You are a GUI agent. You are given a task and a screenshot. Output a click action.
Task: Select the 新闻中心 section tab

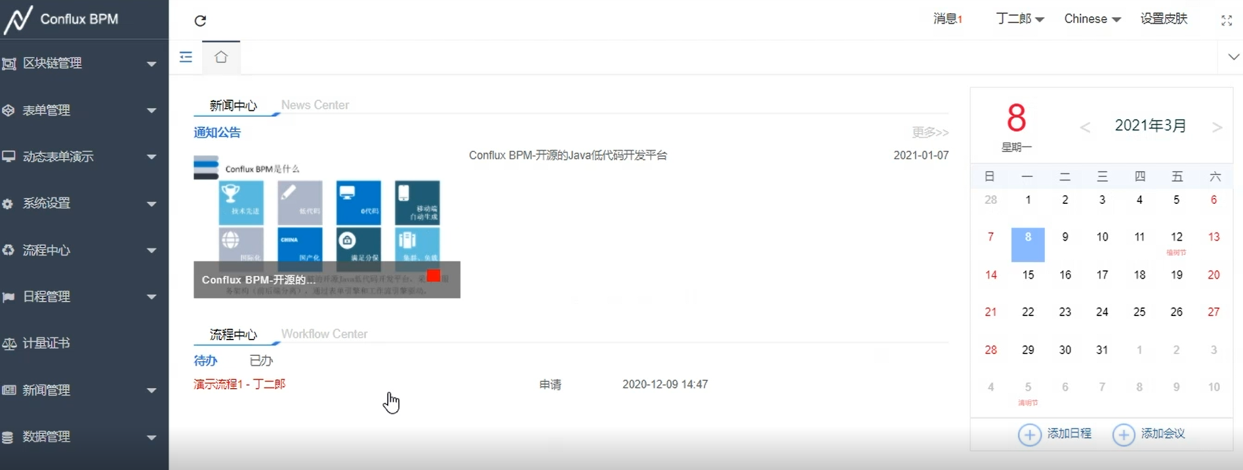click(234, 106)
